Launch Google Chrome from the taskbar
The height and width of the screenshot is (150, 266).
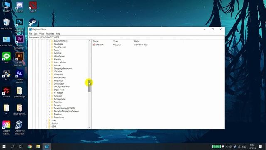(30, 146)
